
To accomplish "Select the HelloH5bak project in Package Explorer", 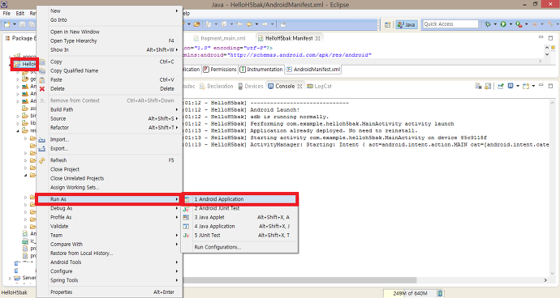I will pyautogui.click(x=25, y=64).
